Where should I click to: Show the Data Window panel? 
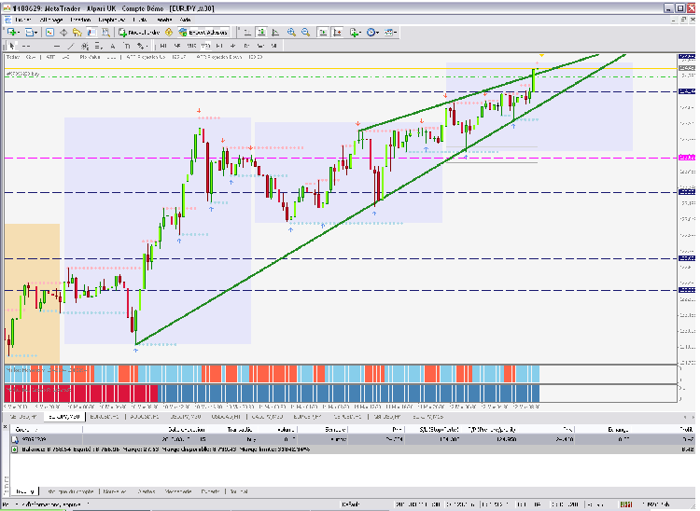coord(63,32)
